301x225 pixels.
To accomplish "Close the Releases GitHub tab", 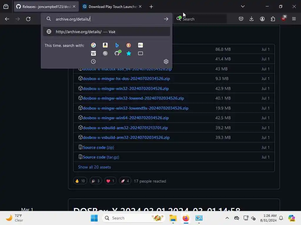I will click(74, 6).
